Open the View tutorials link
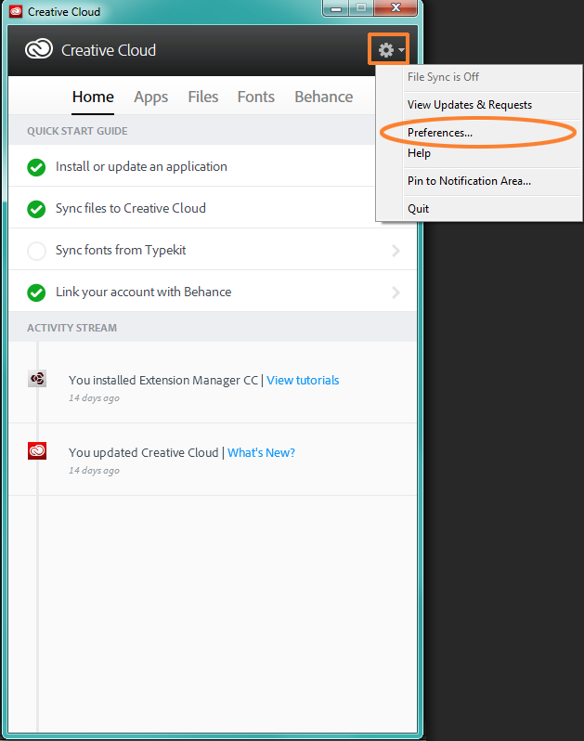Viewport: 584px width, 741px height. [x=303, y=380]
